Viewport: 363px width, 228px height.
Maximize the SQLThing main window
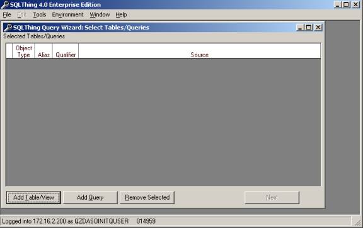pyautogui.click(x=347, y=4)
